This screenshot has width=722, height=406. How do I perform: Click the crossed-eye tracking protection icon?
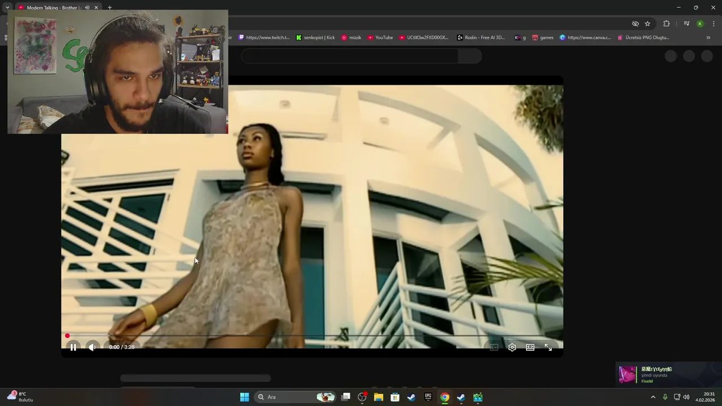[x=635, y=24]
